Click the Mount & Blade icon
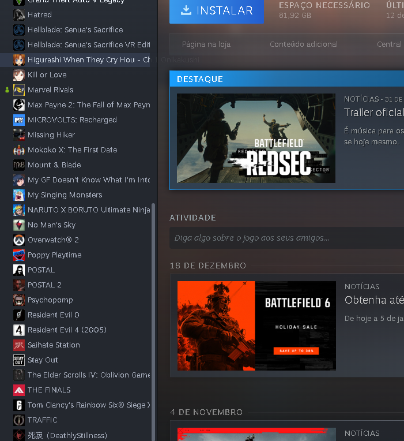 [18, 165]
